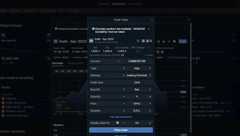Open Silver - May 2023 in commodities list
Viewport: 240px width, 136px height.
click(x=202, y=107)
